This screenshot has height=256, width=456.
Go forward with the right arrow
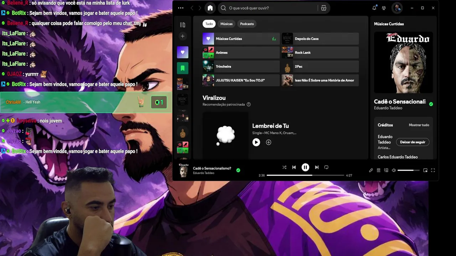pos(200,8)
